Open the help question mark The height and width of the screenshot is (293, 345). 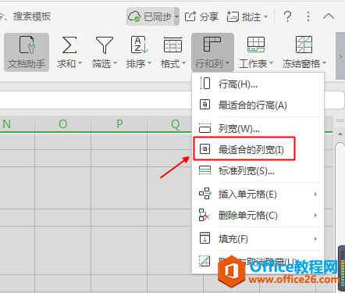pos(287,16)
